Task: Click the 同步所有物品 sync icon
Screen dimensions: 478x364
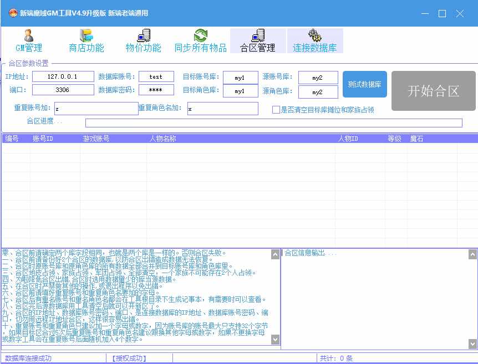Action: [x=200, y=41]
